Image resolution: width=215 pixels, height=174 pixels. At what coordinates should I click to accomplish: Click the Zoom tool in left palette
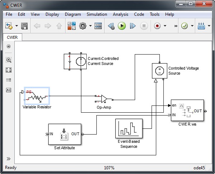[x=9, y=60]
